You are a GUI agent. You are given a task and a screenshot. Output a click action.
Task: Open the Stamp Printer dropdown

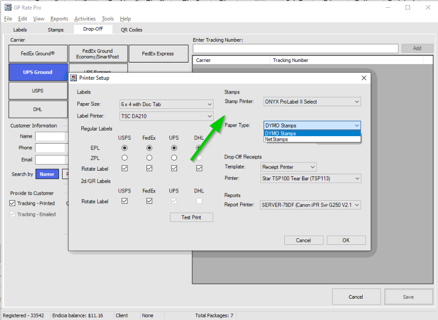(312, 102)
